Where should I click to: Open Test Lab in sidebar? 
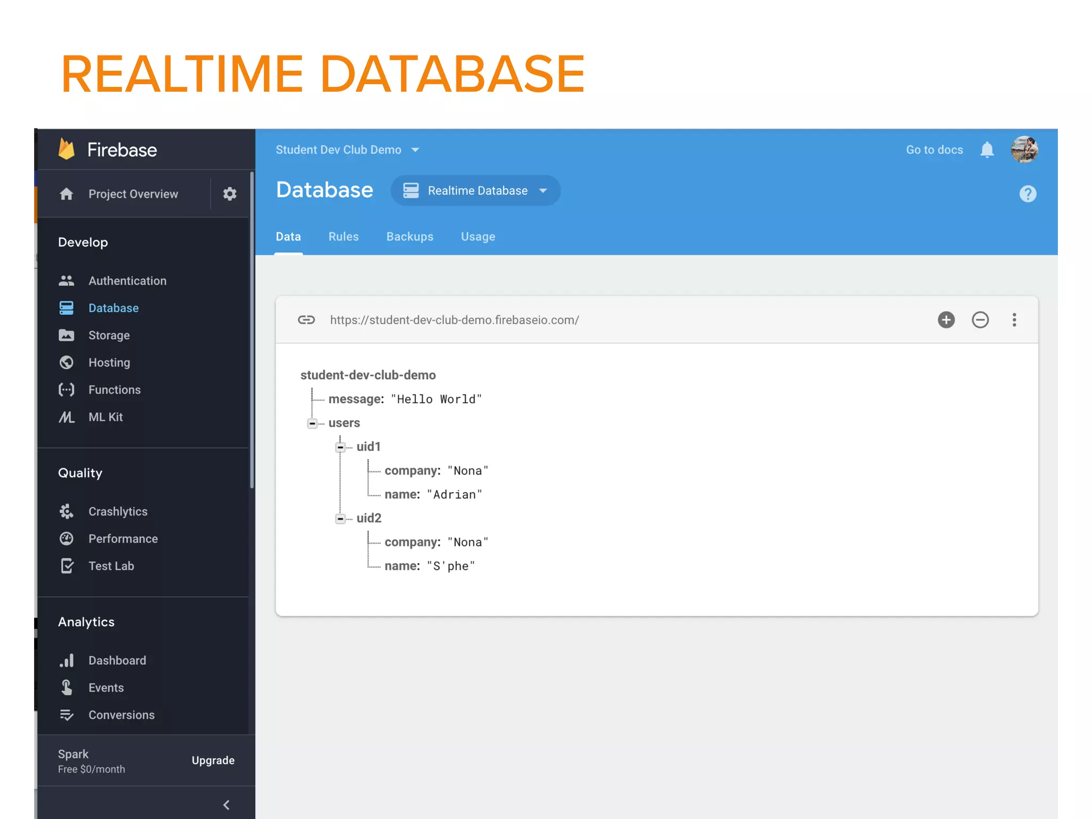[111, 565]
